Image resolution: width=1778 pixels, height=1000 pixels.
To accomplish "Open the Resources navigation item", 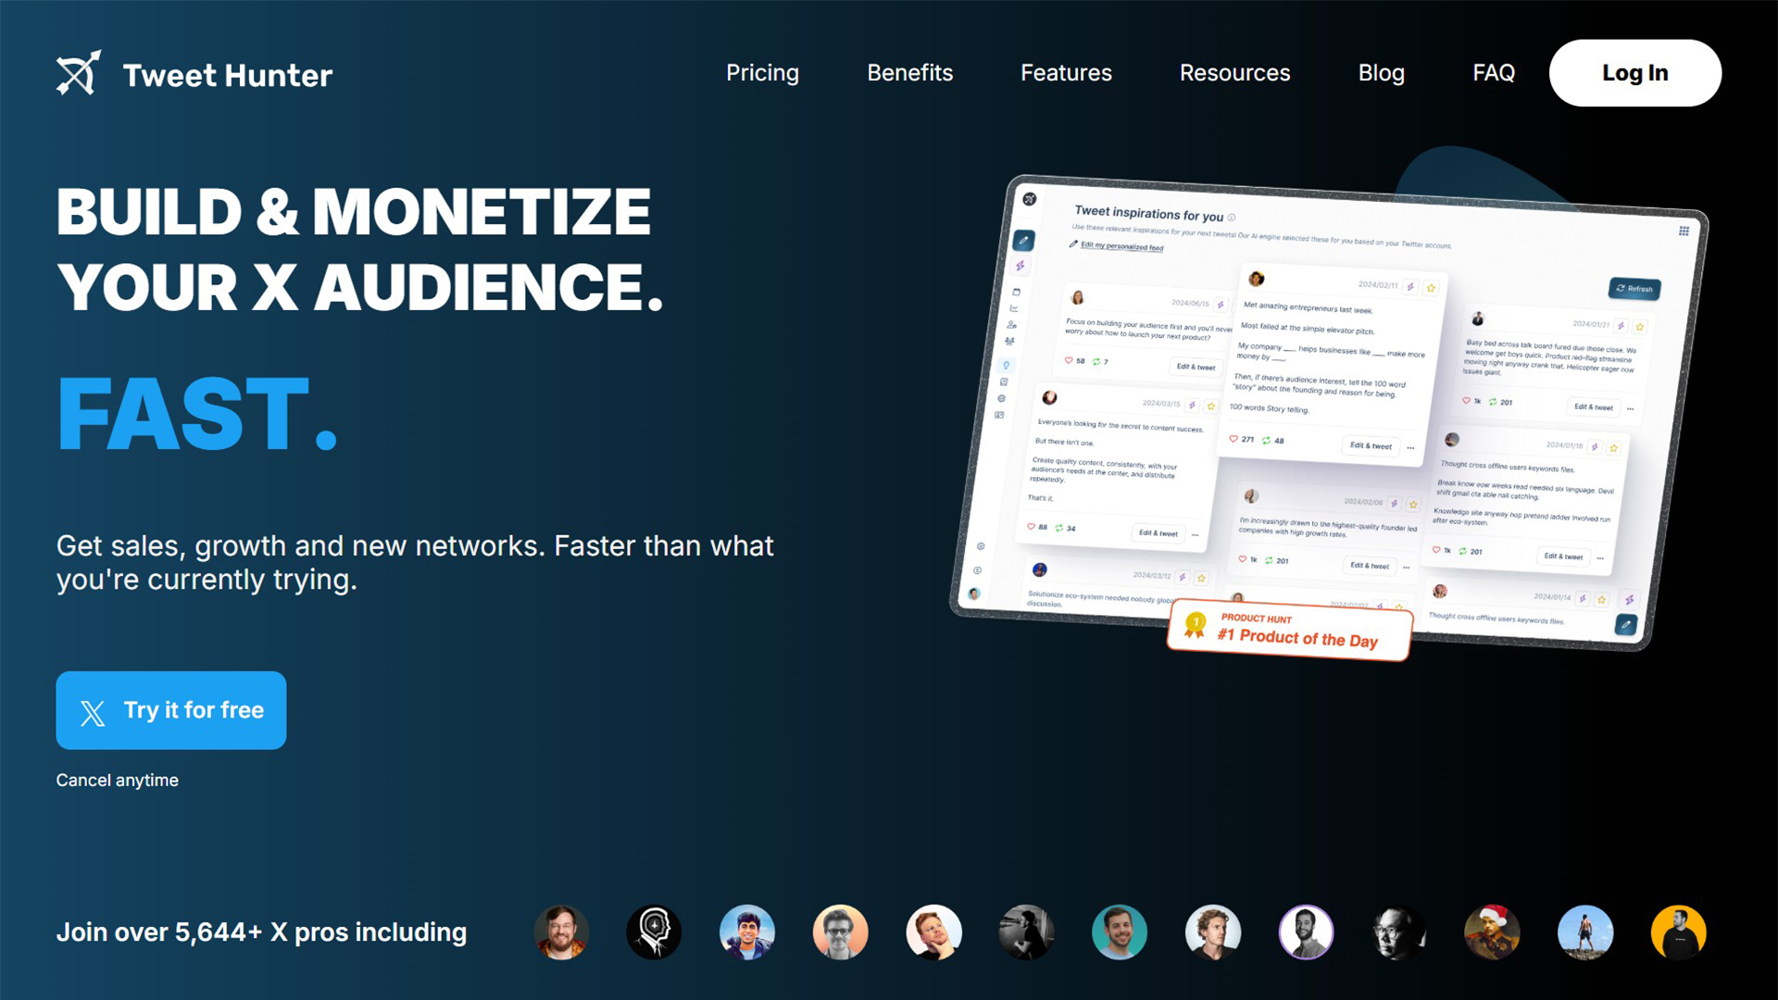I will tap(1234, 72).
